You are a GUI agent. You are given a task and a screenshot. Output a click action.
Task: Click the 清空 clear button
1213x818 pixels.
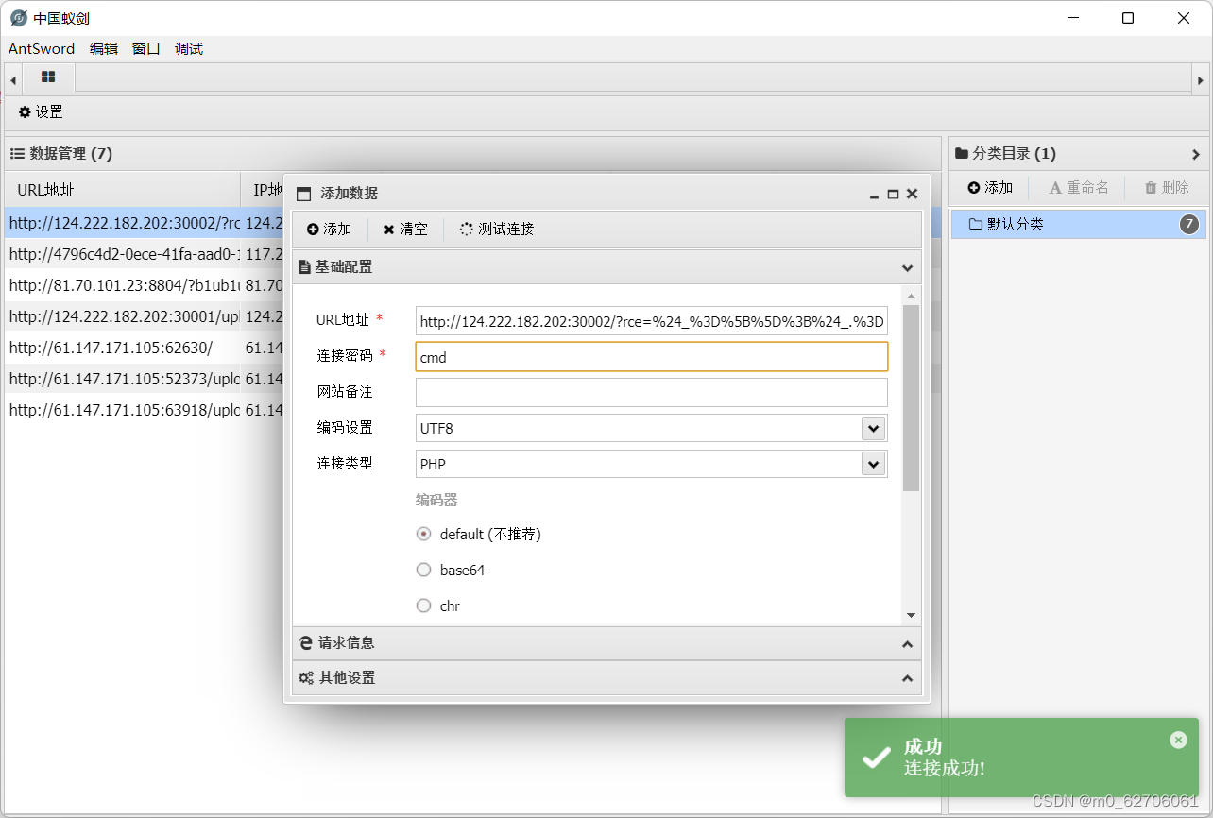coord(405,229)
